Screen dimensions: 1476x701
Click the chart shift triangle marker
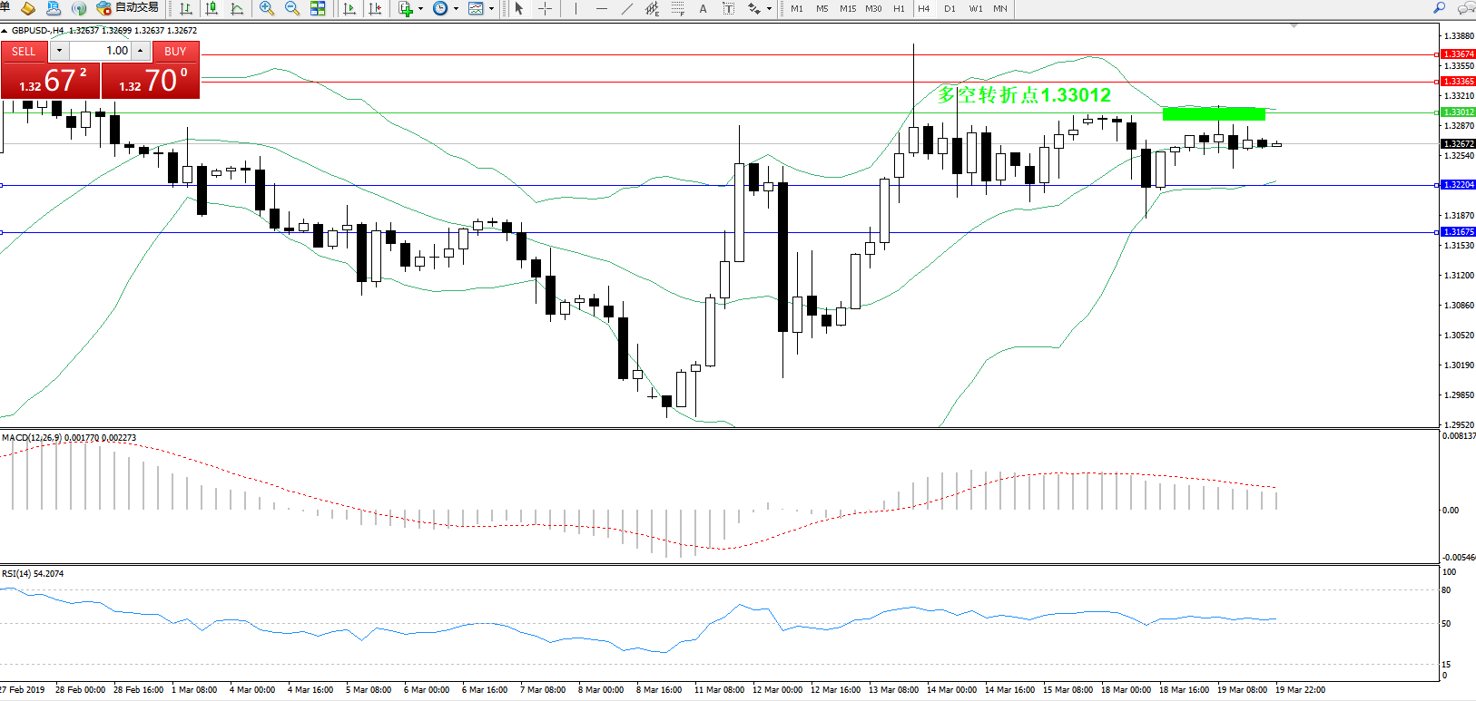1294,26
